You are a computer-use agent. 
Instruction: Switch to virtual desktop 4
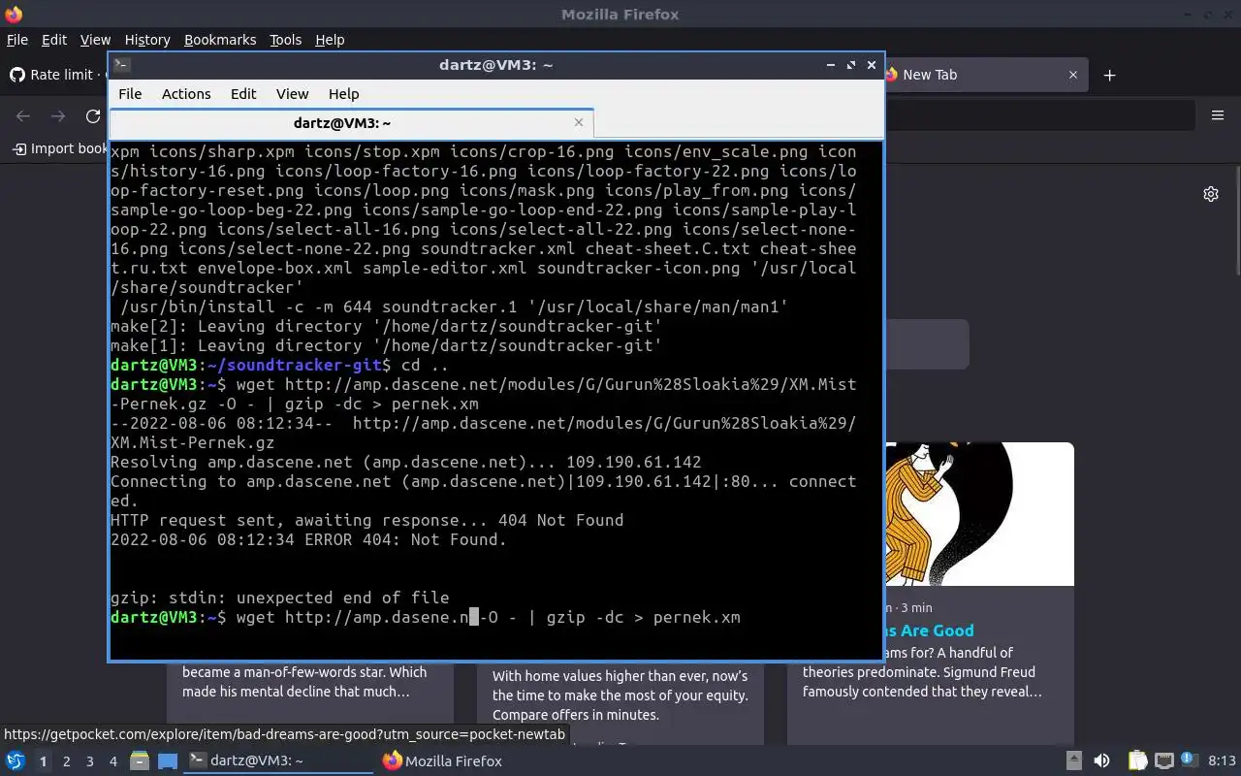click(x=113, y=761)
